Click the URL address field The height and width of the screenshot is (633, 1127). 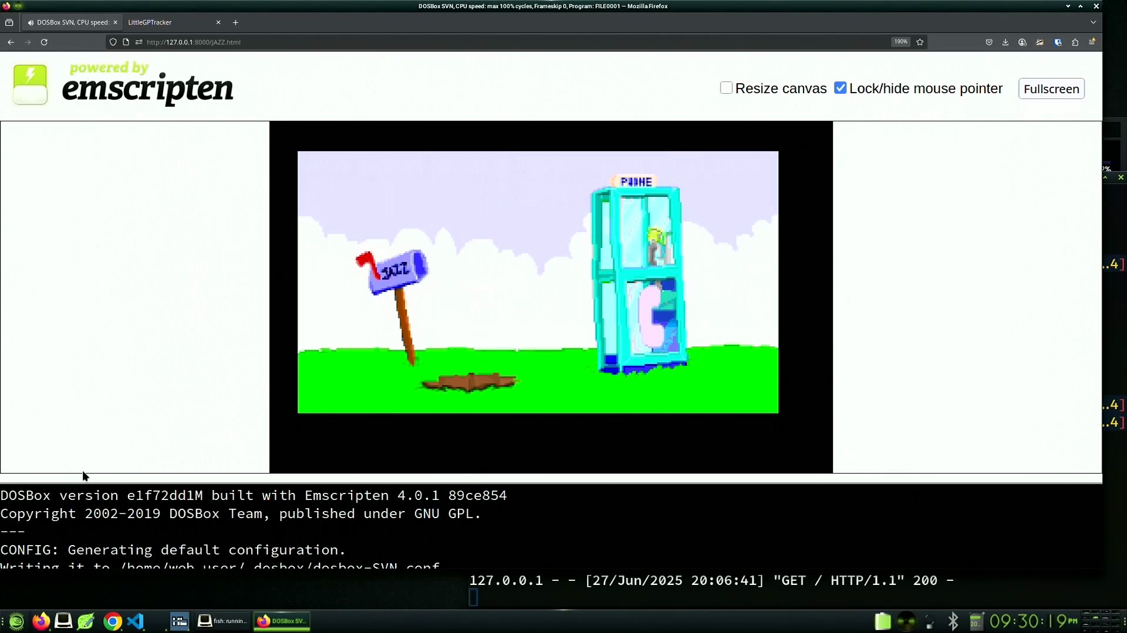[517, 42]
